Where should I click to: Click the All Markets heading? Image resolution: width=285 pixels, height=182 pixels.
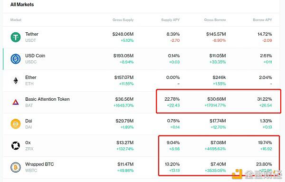tap(22, 5)
